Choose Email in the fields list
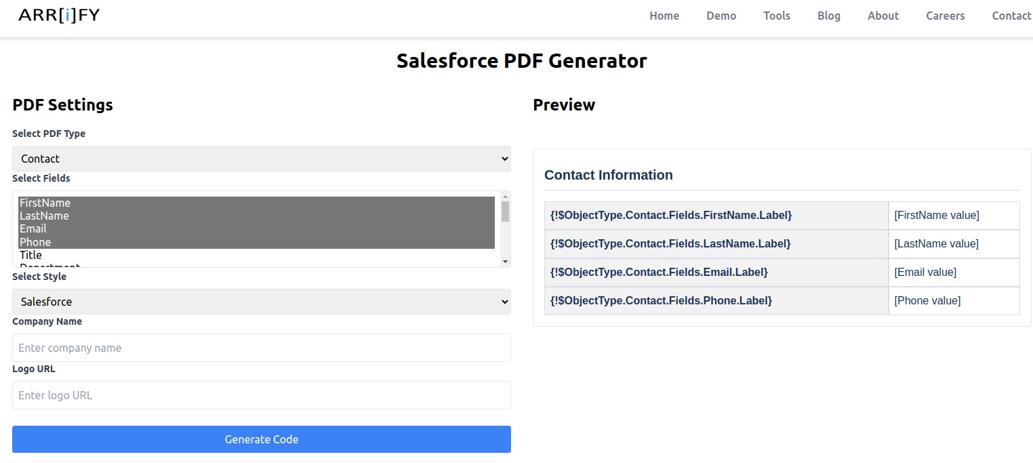This screenshot has width=1033, height=463. [x=33, y=228]
